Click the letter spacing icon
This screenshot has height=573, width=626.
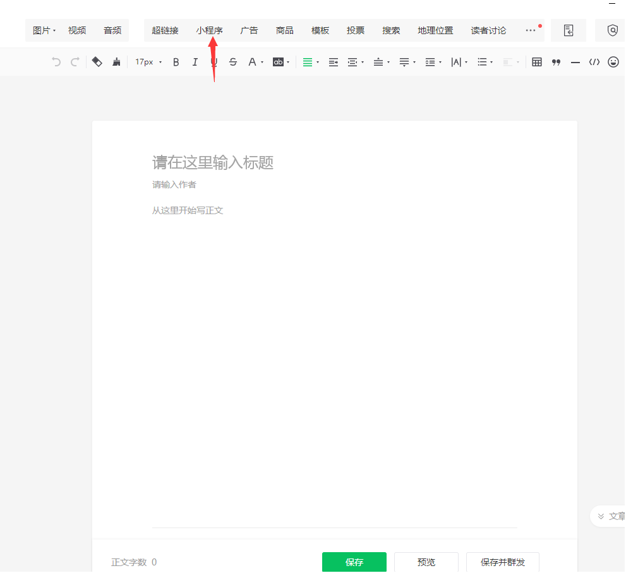pos(456,63)
